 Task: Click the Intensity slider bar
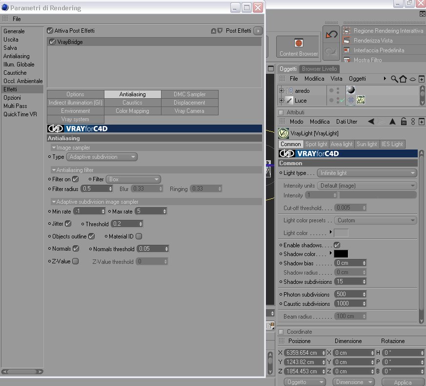(x=378, y=195)
